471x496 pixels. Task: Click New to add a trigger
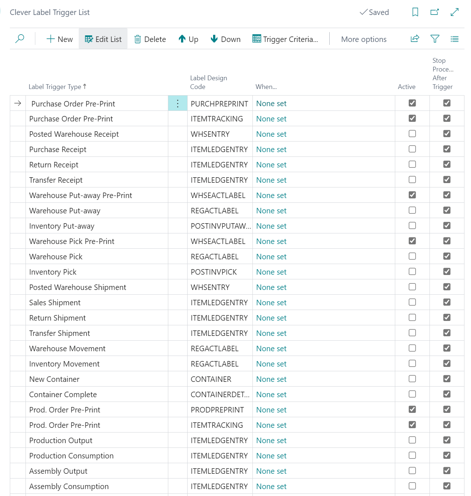[x=60, y=39]
